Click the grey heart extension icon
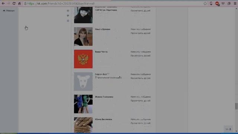Viewport: 238px width, 134px height. (x=223, y=3)
